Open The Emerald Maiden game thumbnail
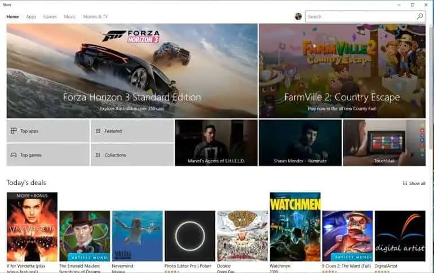Image resolution: width=434 pixels, height=273 pixels. (85, 236)
